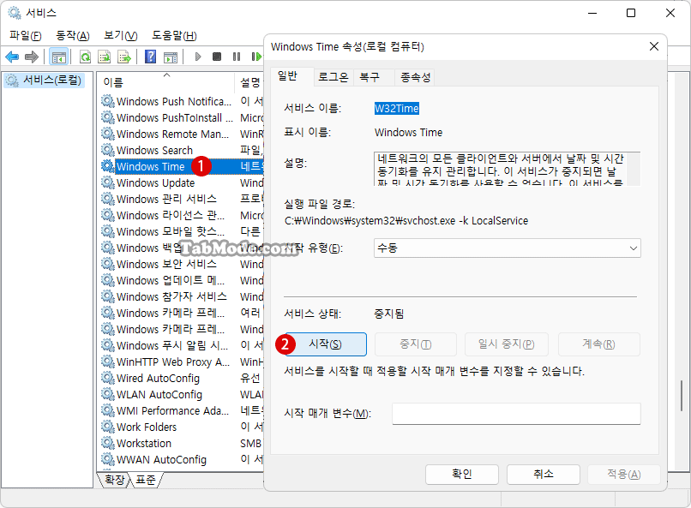
Task: Click the gray Forward arrow in toolbar
Action: (x=32, y=57)
